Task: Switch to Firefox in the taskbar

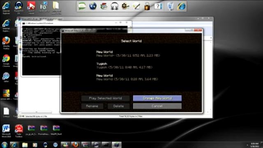Action: point(76,145)
